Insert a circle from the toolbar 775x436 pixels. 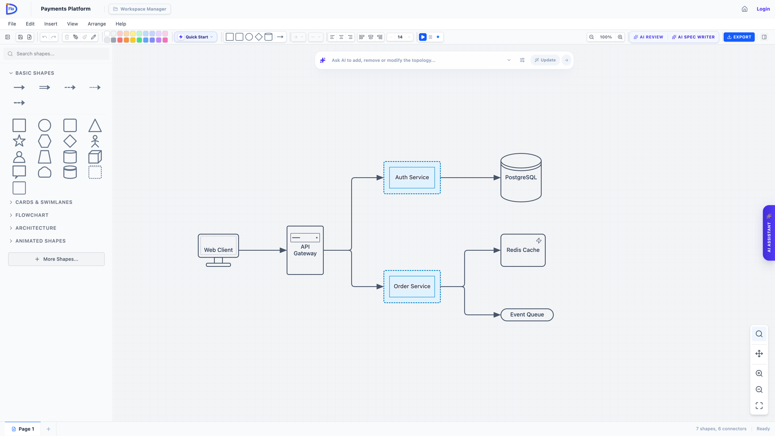(x=249, y=37)
